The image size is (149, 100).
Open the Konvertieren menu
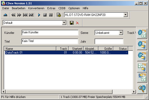[36, 8]
